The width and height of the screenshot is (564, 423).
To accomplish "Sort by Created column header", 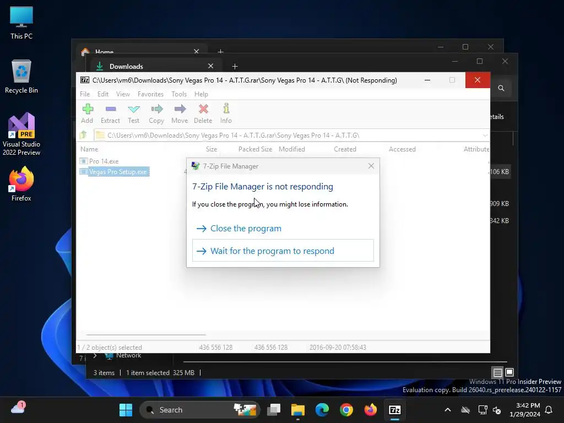I will (345, 149).
